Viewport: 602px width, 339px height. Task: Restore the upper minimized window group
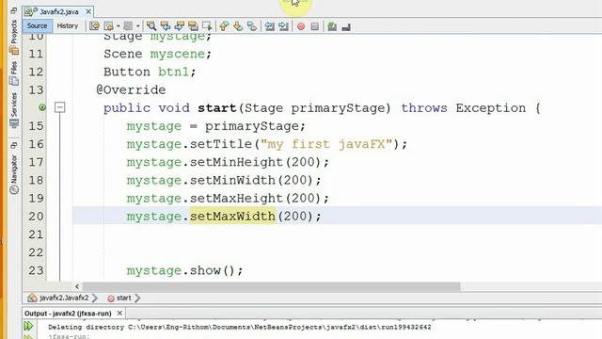coord(14,10)
